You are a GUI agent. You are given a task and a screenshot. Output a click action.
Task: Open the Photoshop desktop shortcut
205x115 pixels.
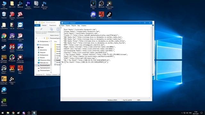tap(45, 5)
